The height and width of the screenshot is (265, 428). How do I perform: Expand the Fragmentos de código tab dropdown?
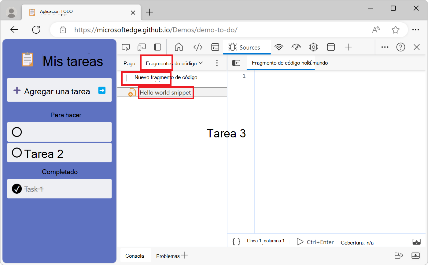click(x=201, y=63)
